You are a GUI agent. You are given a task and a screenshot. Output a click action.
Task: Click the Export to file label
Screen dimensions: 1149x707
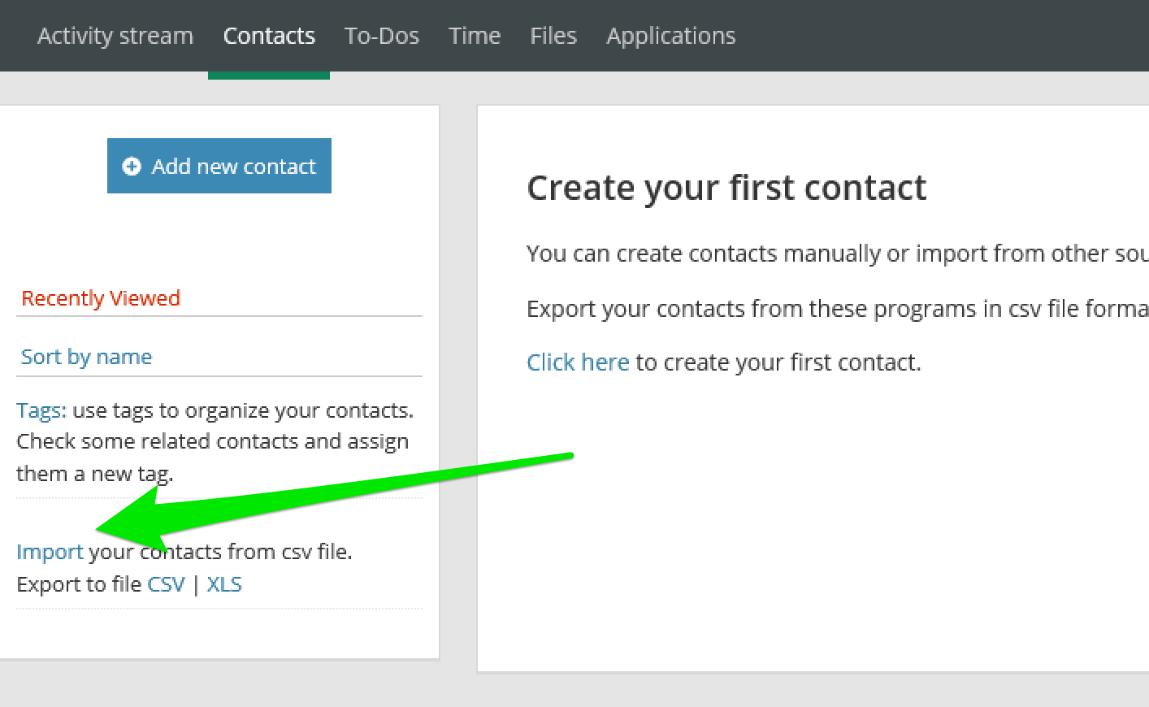79,583
